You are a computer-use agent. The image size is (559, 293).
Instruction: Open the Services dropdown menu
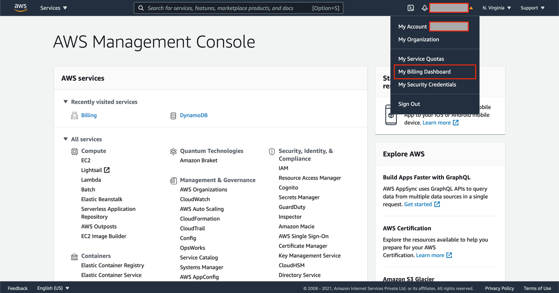54,8
